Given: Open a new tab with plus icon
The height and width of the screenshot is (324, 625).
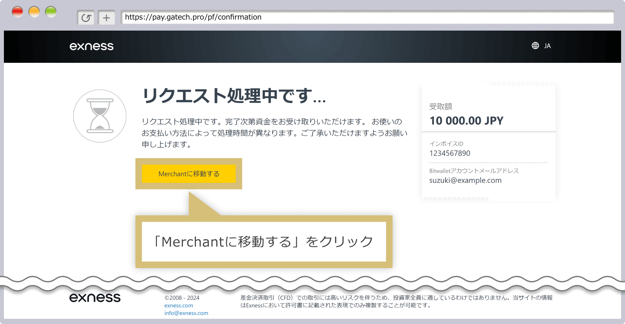Looking at the screenshot, I should pos(106,18).
